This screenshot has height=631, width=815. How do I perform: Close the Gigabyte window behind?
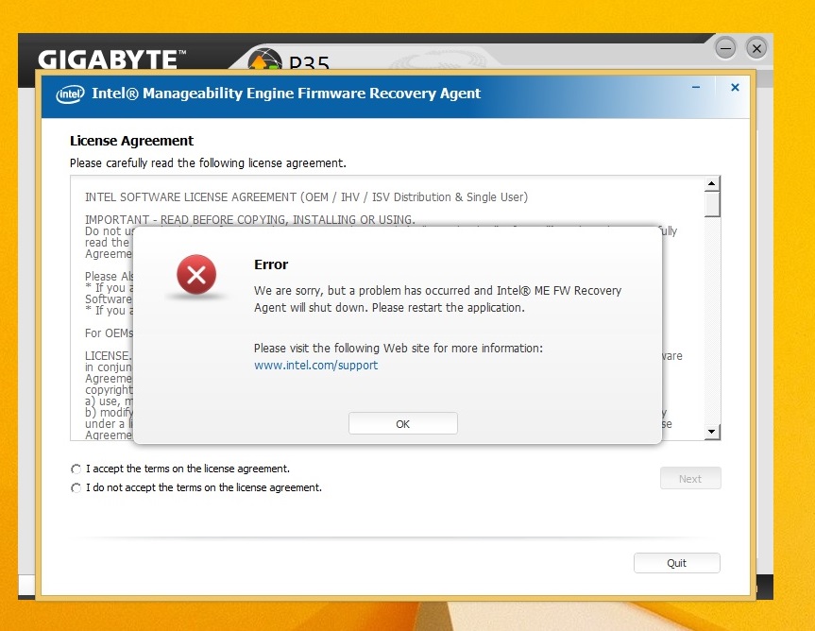point(756,49)
